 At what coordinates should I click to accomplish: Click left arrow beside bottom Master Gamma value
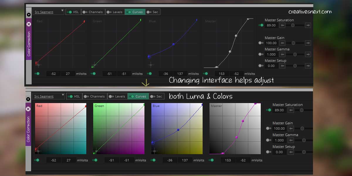point(291,141)
